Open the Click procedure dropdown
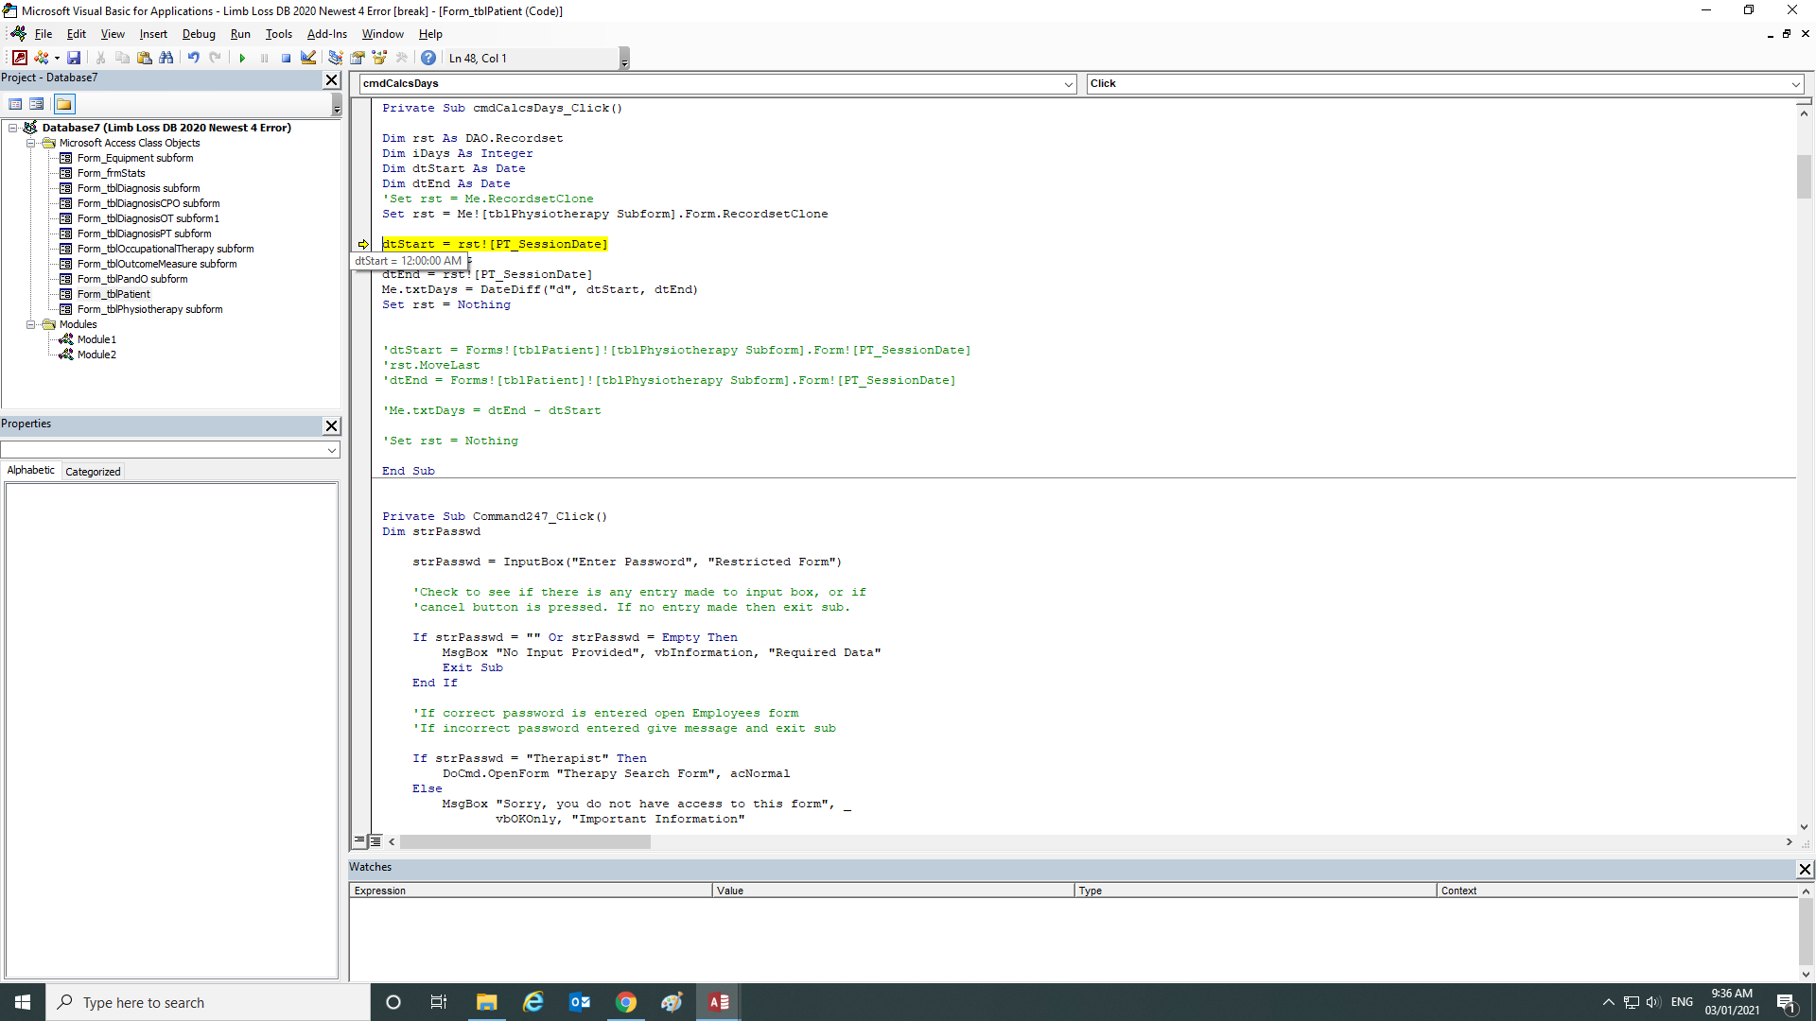 tap(1795, 84)
